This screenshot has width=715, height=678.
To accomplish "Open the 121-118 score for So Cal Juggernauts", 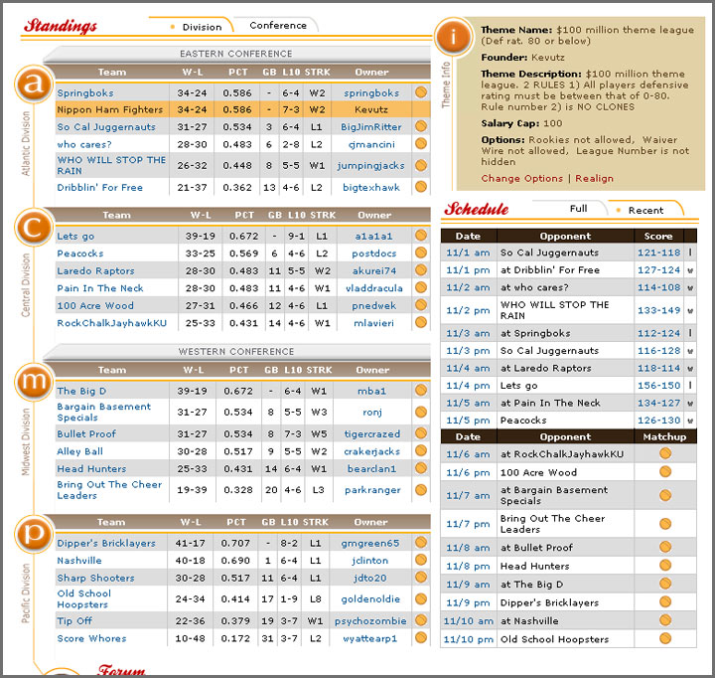I will point(658,253).
